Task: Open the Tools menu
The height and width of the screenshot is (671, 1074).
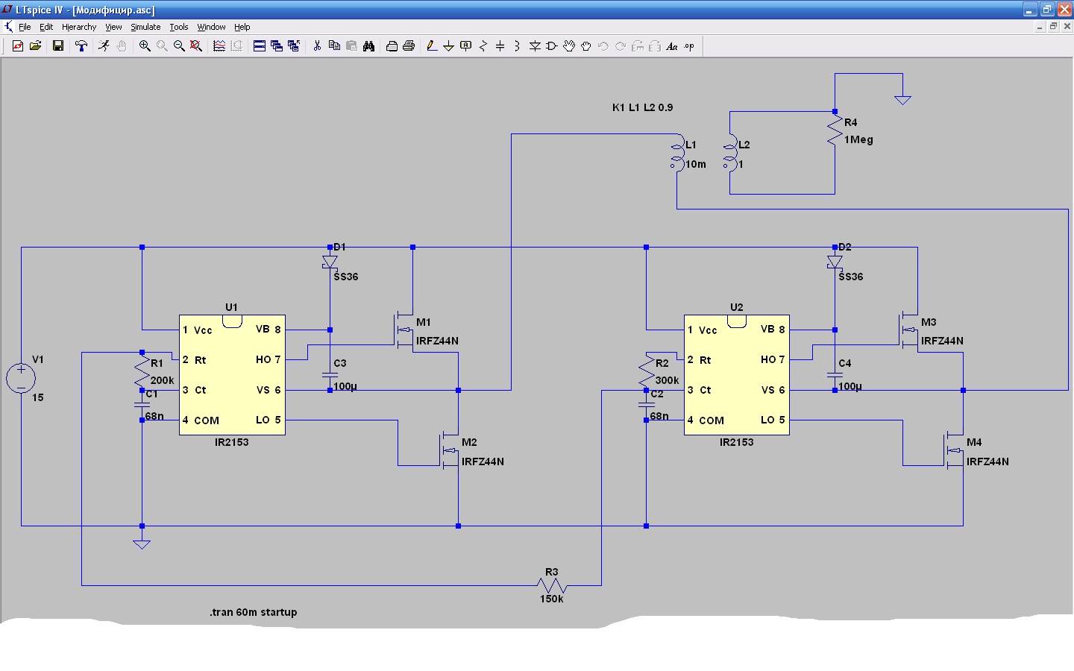Action: pyautogui.click(x=179, y=27)
